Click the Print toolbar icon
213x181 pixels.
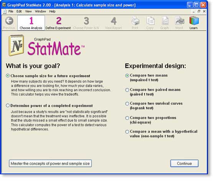(135, 21)
